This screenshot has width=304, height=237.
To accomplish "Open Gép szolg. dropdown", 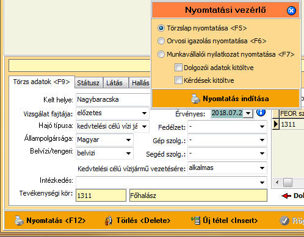I will [262, 140].
